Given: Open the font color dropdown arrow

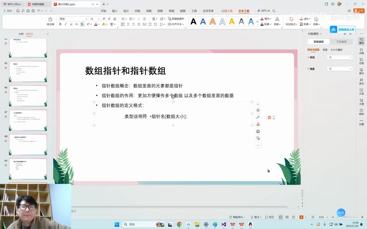Looking at the screenshot, I should click(99, 24).
